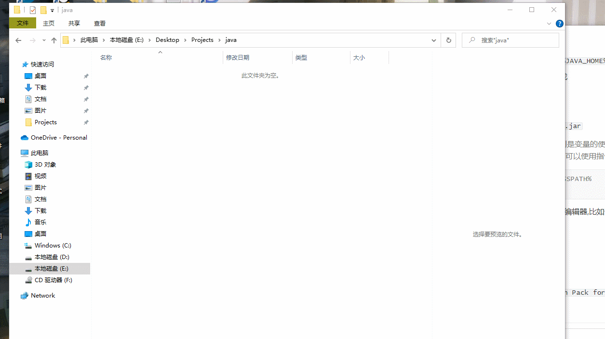Switch to the 共享 (Share) ribbon tab
The width and height of the screenshot is (605, 339).
(74, 24)
